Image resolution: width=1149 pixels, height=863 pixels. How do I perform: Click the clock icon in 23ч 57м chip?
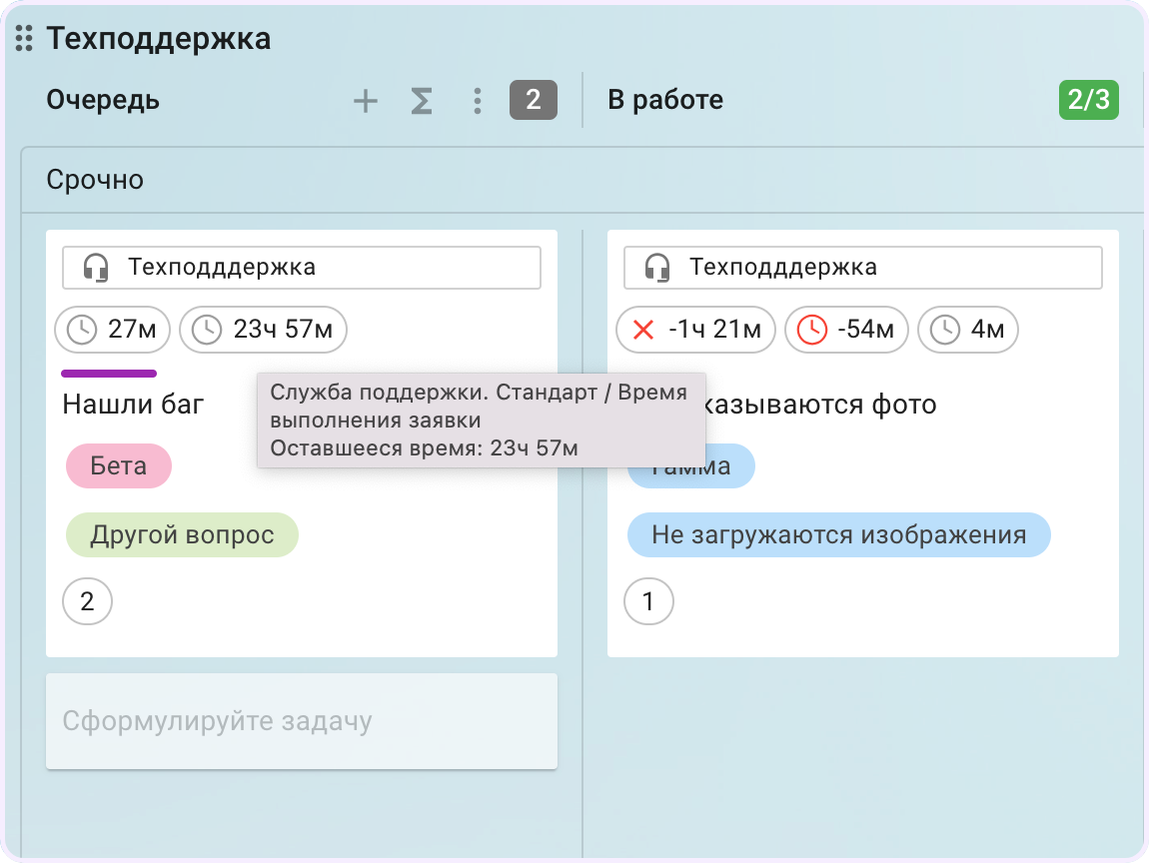point(207,330)
